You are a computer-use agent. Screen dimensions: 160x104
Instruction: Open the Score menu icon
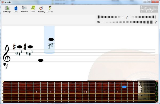(33, 9)
